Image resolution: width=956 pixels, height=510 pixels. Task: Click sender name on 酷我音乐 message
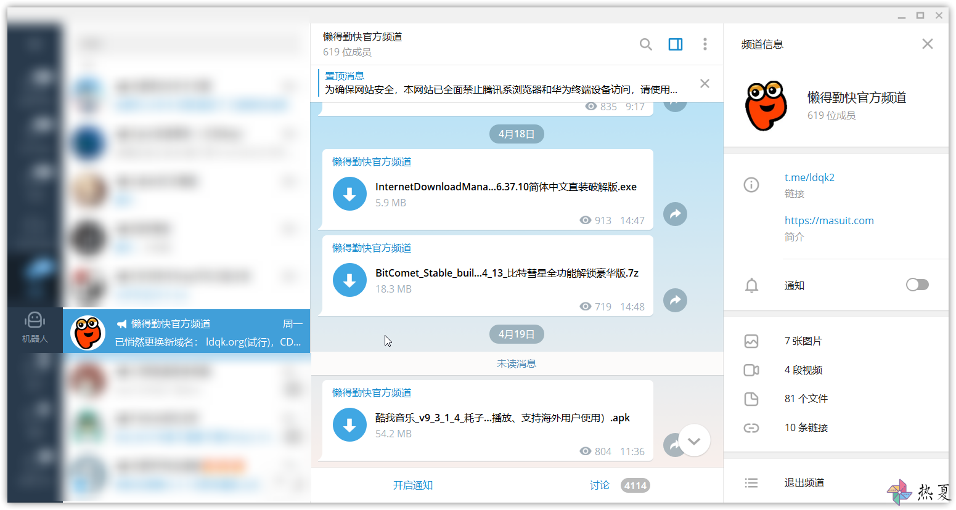[x=372, y=393]
